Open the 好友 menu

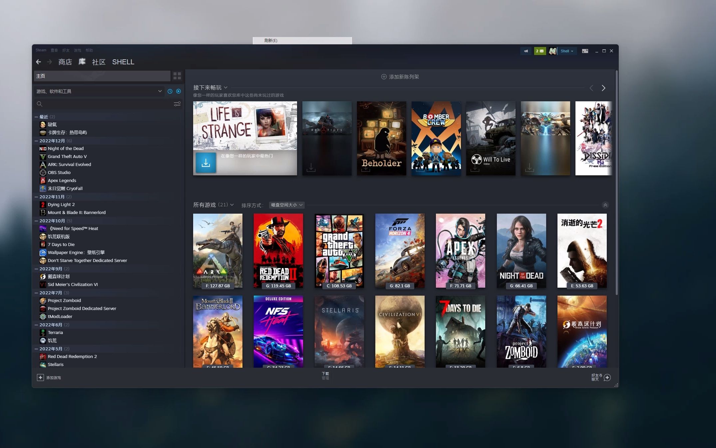coord(66,50)
